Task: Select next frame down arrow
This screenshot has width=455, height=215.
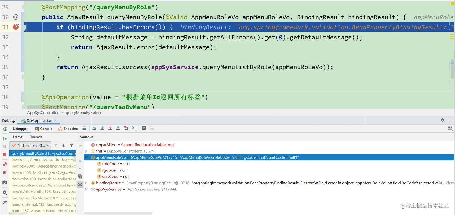Action: pyautogui.click(x=63, y=145)
